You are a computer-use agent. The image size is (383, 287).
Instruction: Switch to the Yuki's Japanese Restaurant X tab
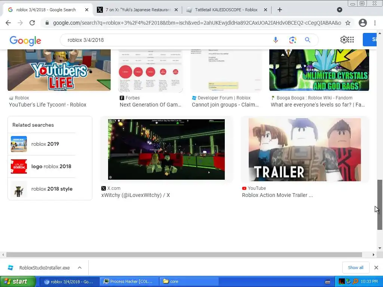coord(138,10)
